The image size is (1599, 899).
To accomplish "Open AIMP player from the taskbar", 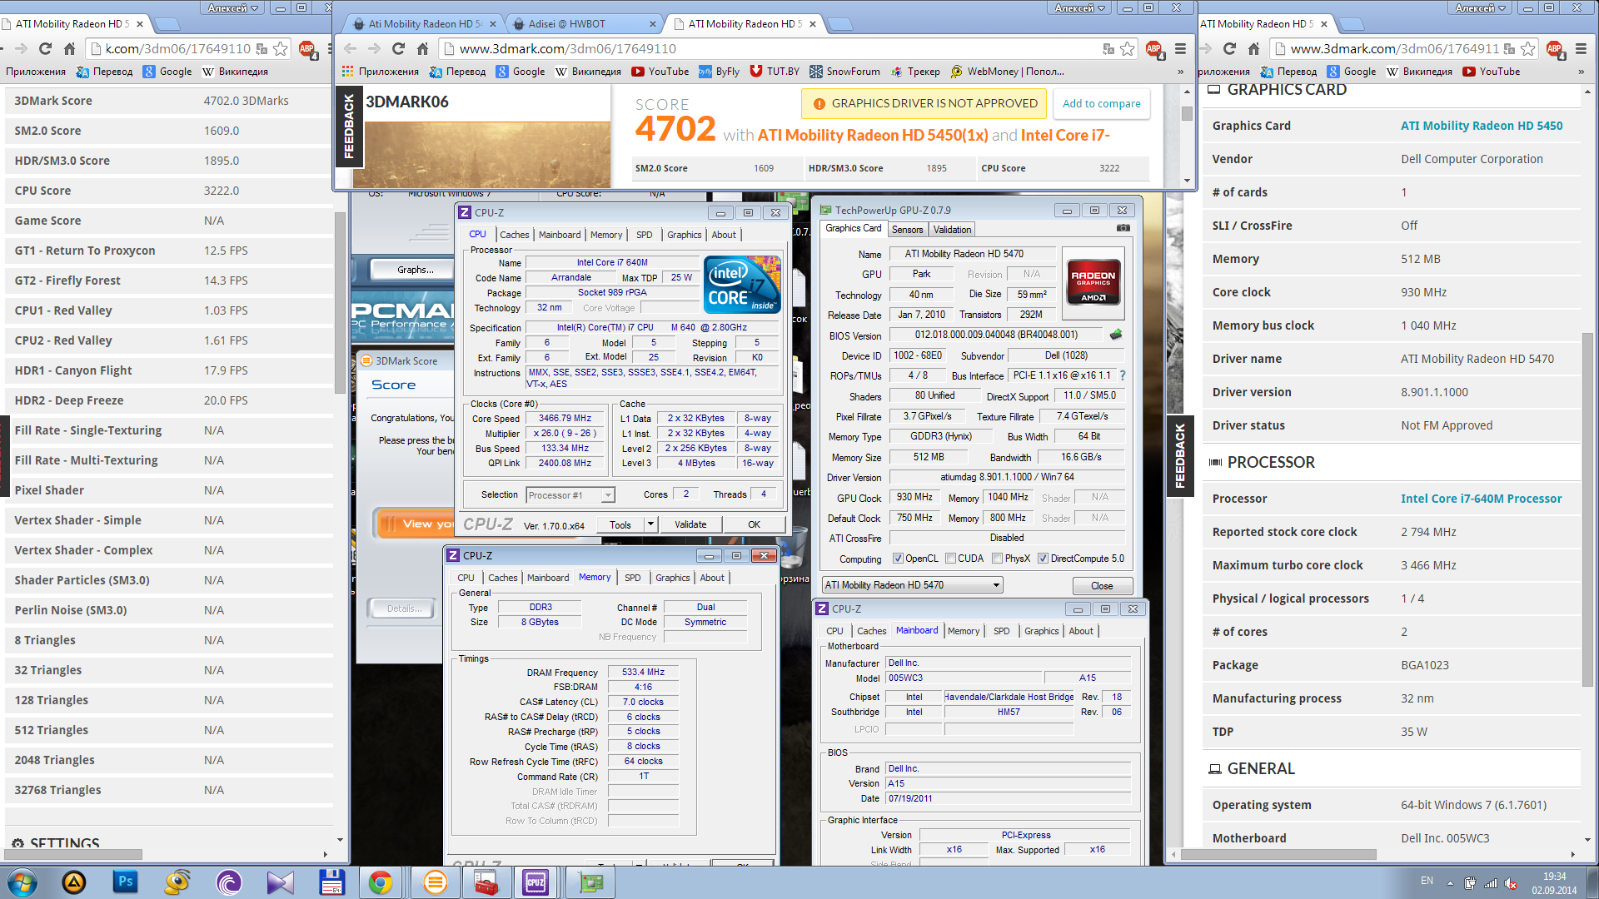I will coord(73,882).
